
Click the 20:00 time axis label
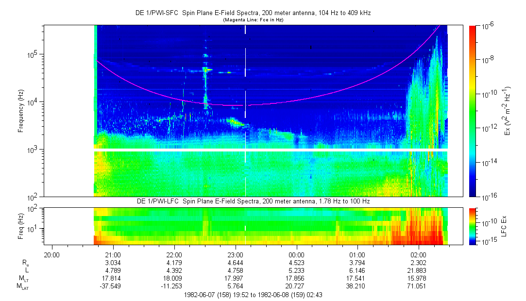click(52, 254)
